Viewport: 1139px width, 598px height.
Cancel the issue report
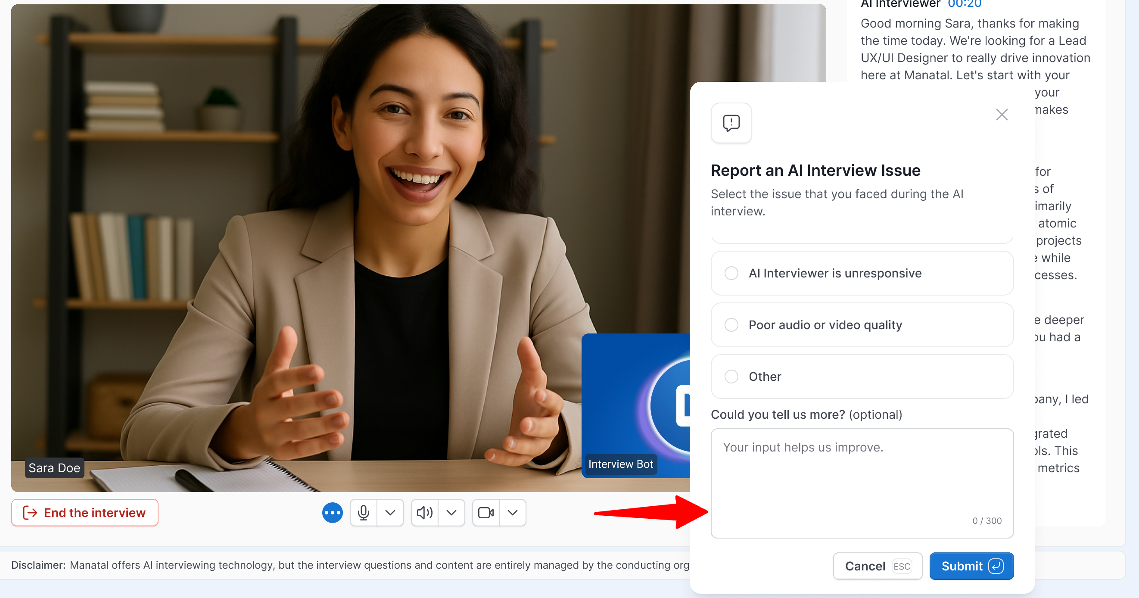(878, 566)
